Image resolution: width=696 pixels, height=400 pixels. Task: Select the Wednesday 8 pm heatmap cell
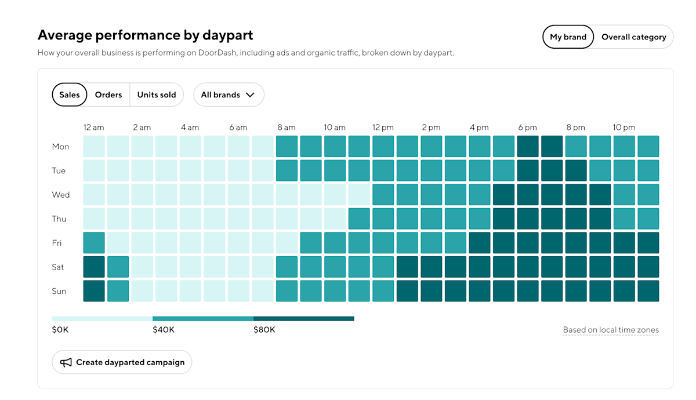pyautogui.click(x=576, y=195)
